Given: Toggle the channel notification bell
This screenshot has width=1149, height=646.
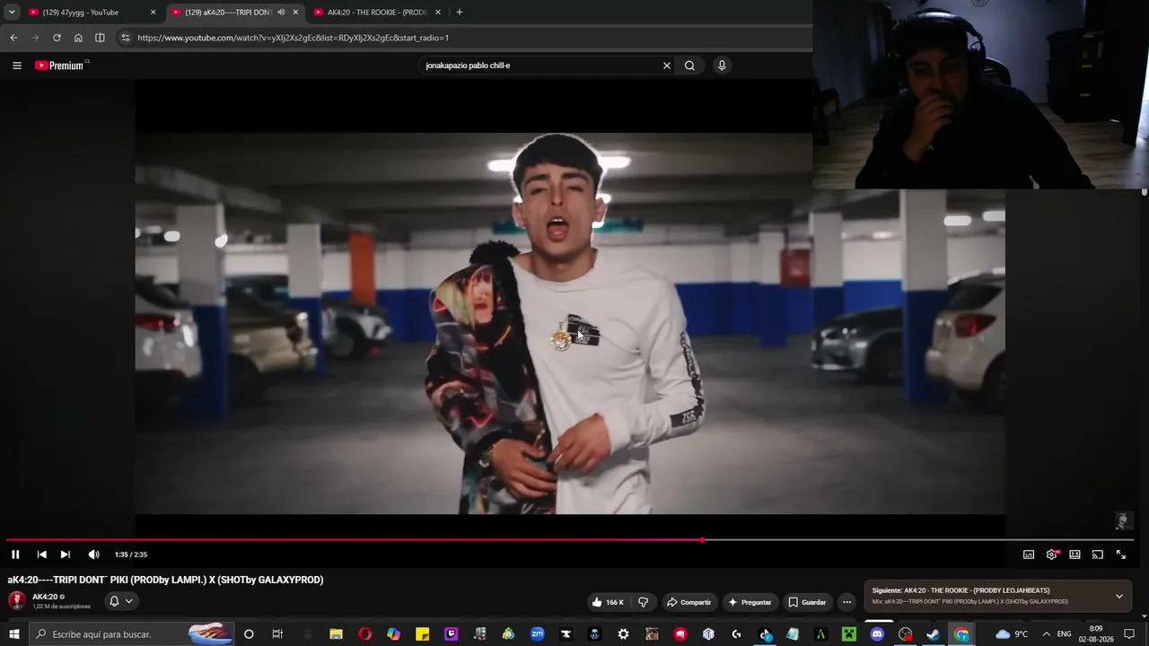Looking at the screenshot, I should (x=120, y=601).
